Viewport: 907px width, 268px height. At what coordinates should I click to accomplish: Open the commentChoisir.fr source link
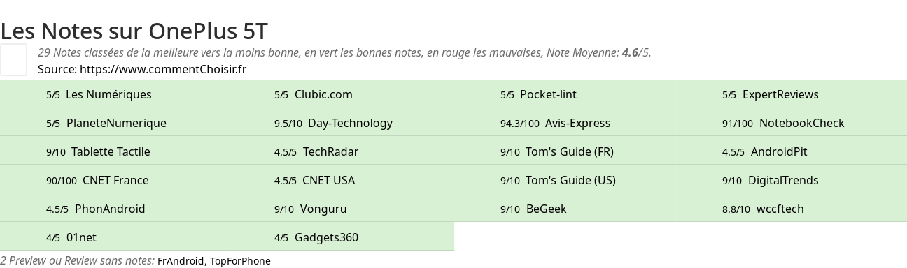163,69
